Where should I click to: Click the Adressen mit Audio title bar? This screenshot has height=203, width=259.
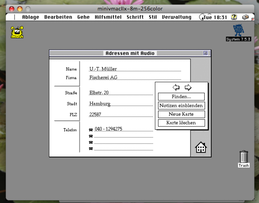pos(130,53)
